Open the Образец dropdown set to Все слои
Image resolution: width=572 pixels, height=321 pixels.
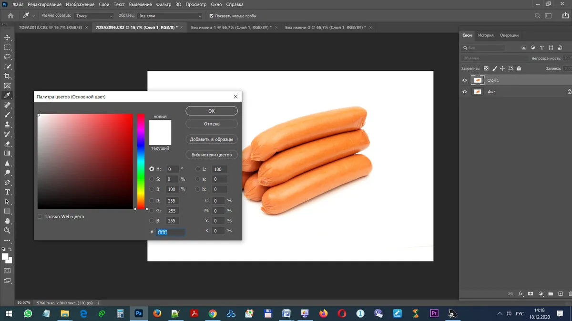pos(170,16)
